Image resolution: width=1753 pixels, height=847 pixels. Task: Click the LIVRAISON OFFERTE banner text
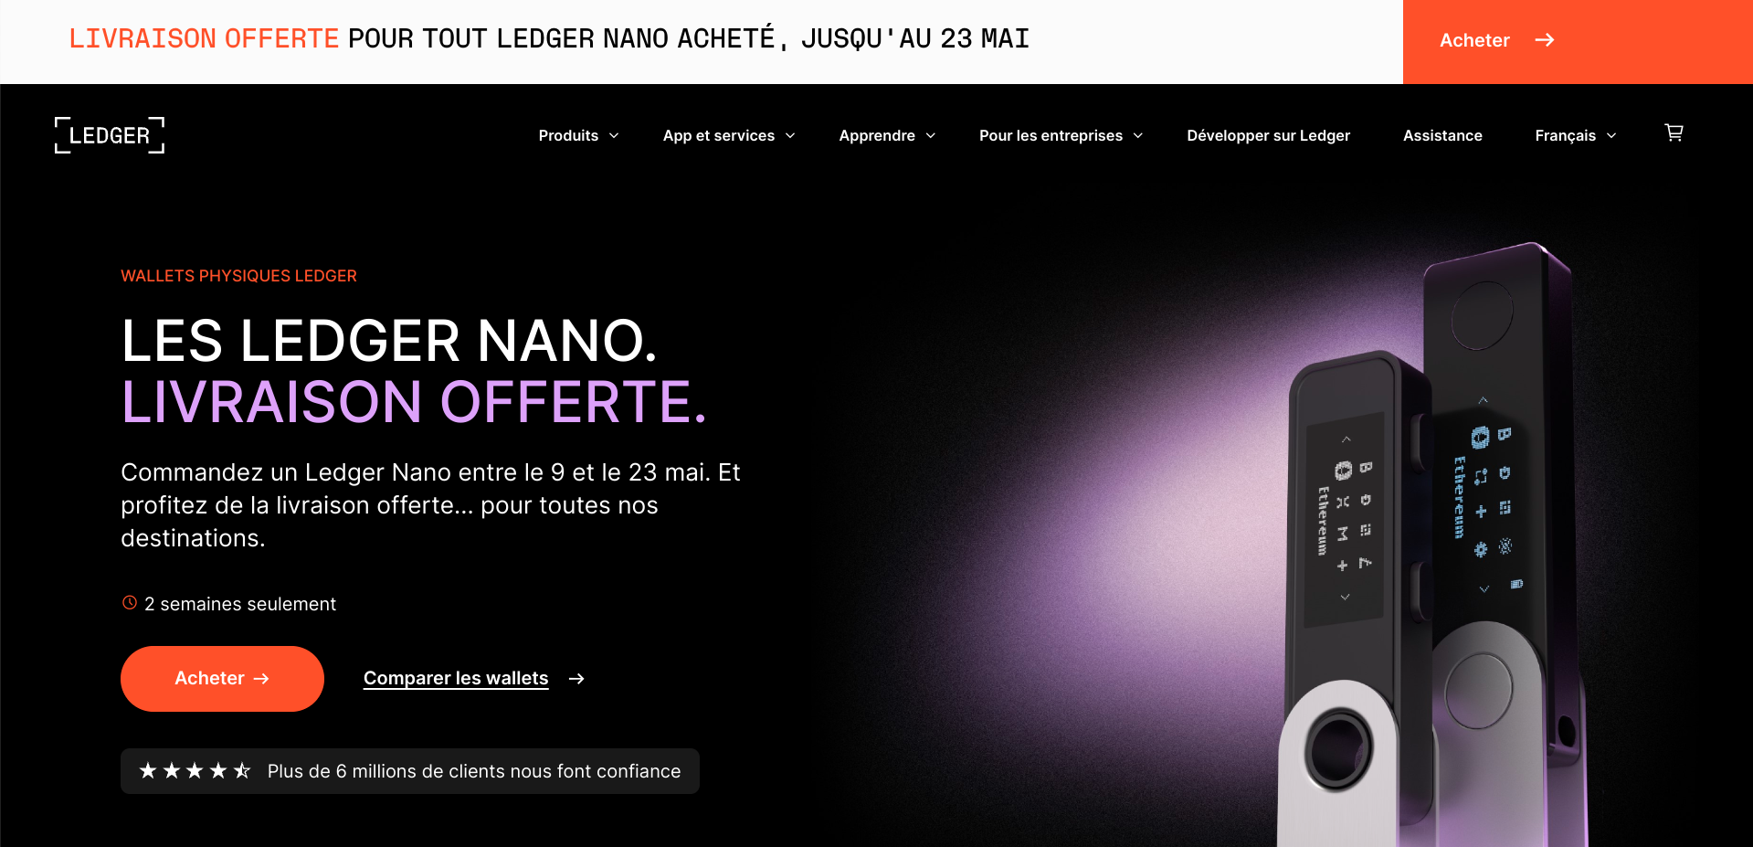[204, 38]
